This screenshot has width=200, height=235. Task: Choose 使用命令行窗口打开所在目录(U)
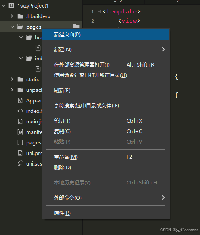click(x=106, y=75)
